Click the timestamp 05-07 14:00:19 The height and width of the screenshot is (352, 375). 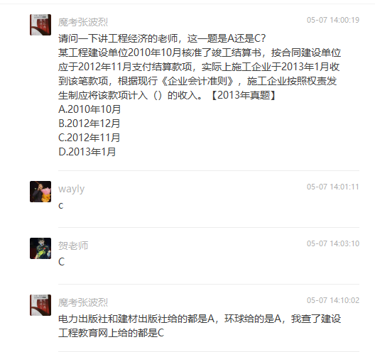tap(333, 20)
